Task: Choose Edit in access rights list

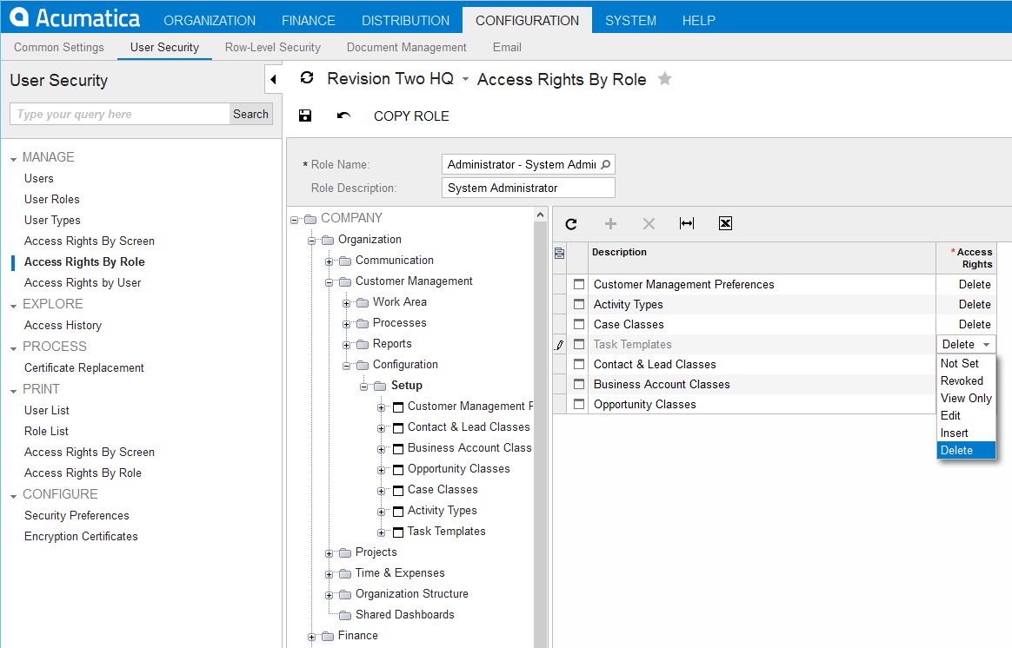Action: tap(966, 416)
